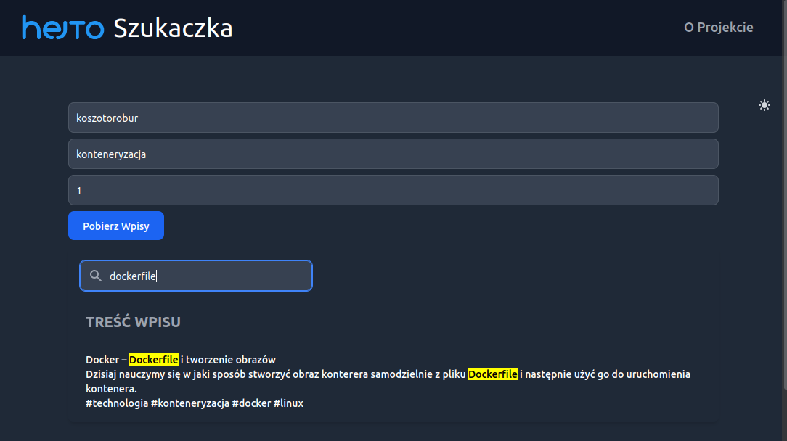Click the TREŚĆ WPISU column header
The width and height of the screenshot is (787, 441).
pyautogui.click(x=133, y=322)
